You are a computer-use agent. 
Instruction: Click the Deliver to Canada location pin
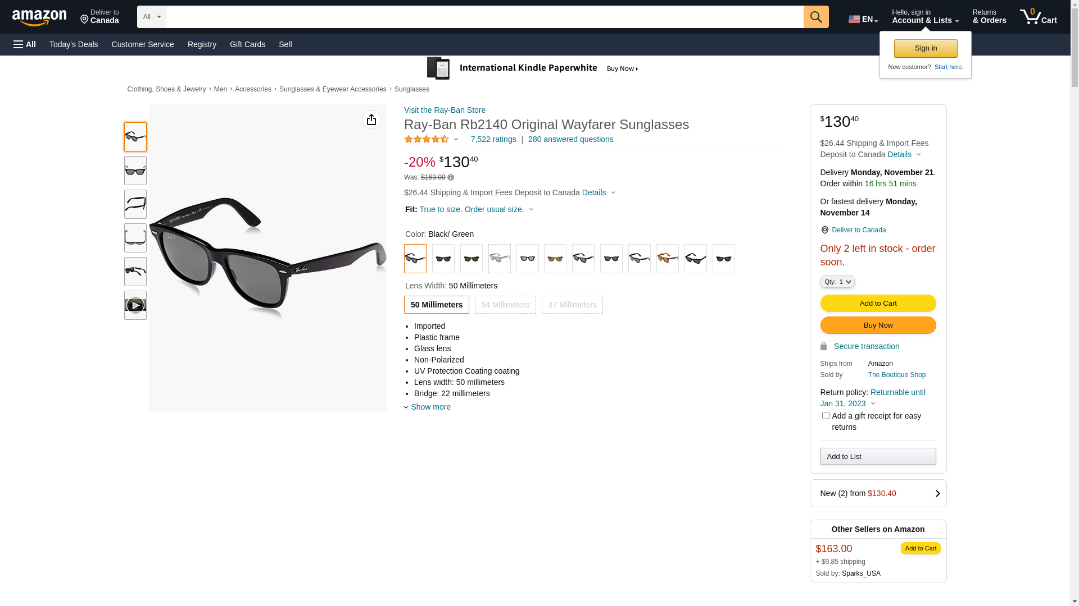(825, 230)
